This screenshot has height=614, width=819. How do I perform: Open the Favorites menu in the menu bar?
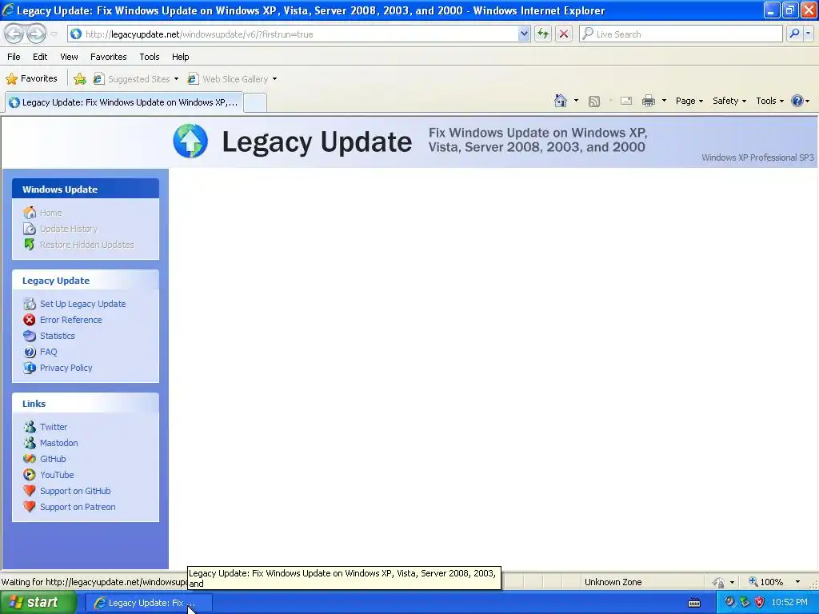(108, 57)
